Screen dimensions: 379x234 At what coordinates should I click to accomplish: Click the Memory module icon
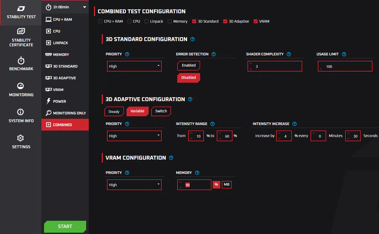48,55
